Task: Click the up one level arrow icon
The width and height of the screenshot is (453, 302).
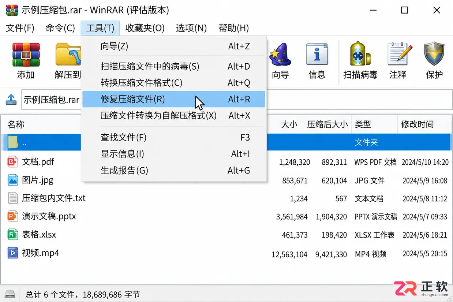Action: click(x=11, y=100)
